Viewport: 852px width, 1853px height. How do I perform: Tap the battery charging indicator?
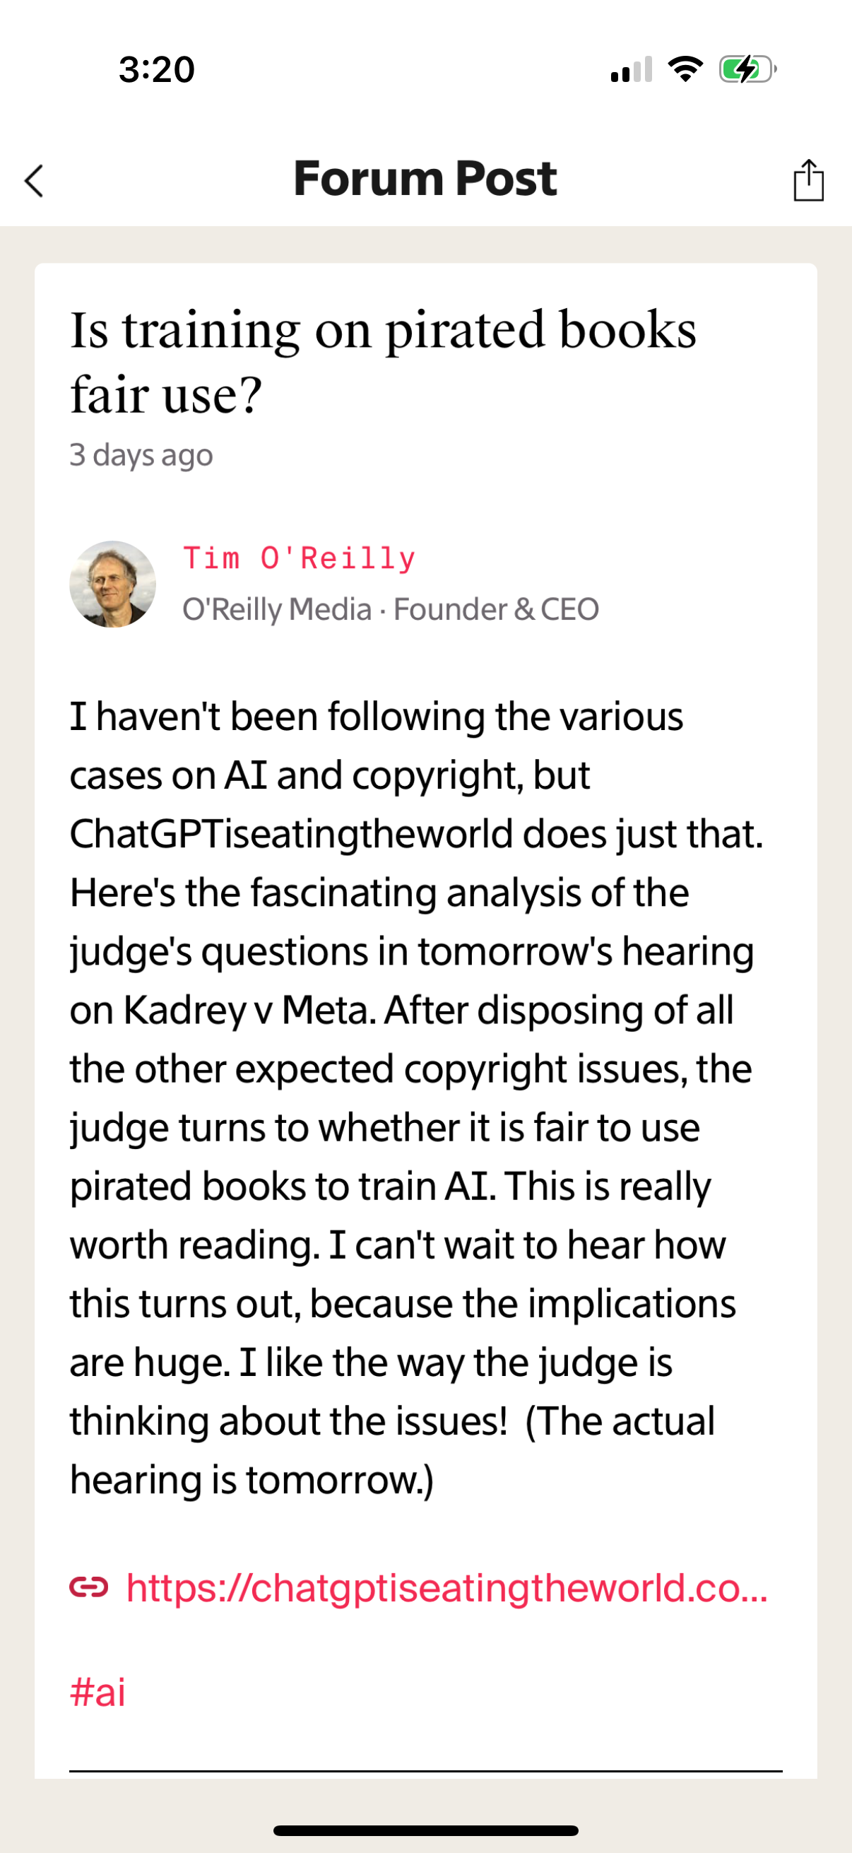(745, 69)
